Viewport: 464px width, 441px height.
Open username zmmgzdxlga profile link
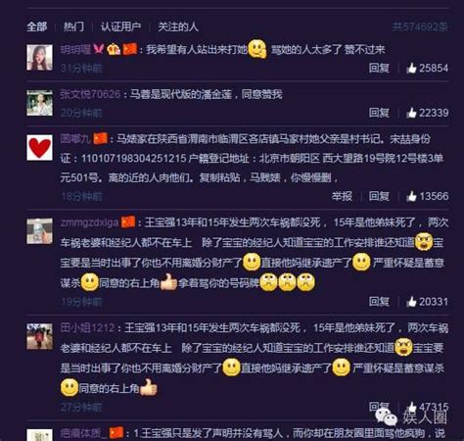[89, 222]
